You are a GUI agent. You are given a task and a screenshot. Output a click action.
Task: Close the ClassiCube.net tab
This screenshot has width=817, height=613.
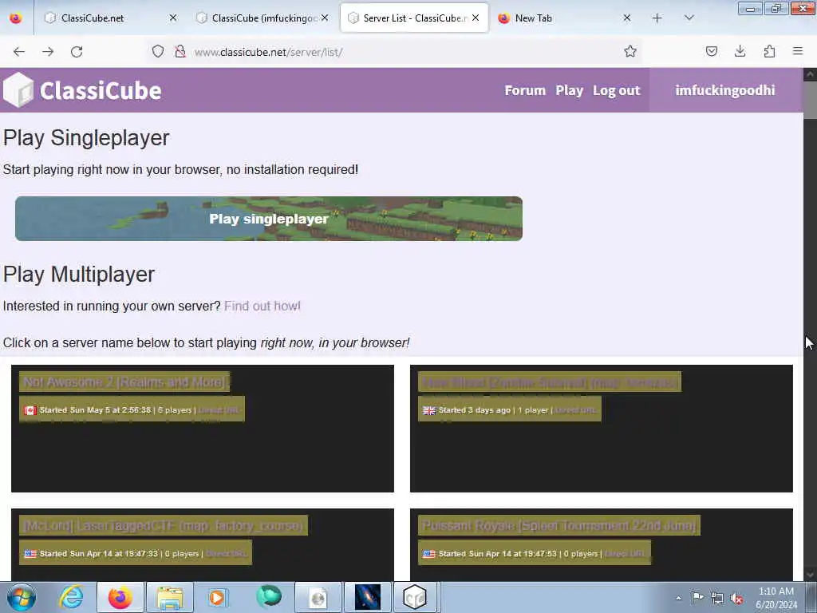tap(173, 18)
